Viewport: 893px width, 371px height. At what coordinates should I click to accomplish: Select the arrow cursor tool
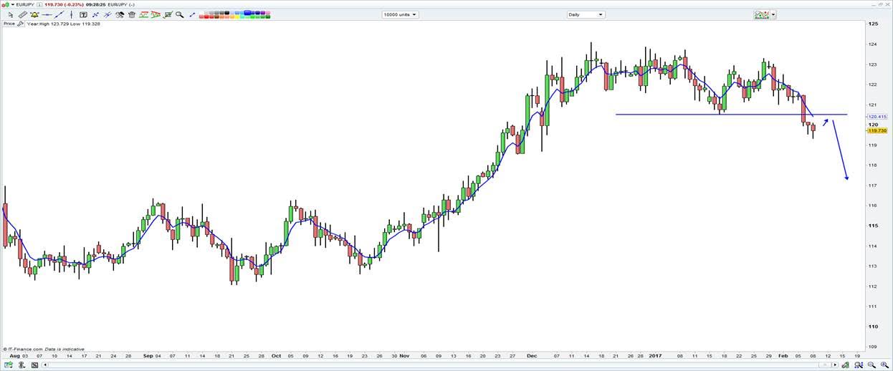[10, 14]
